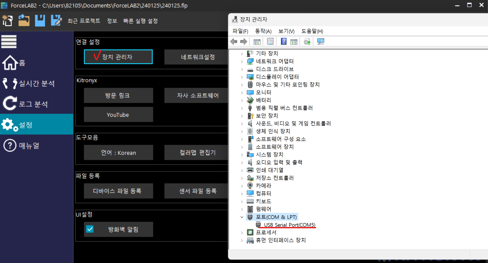Expand the 네트워크 어댑터 node

(242, 61)
